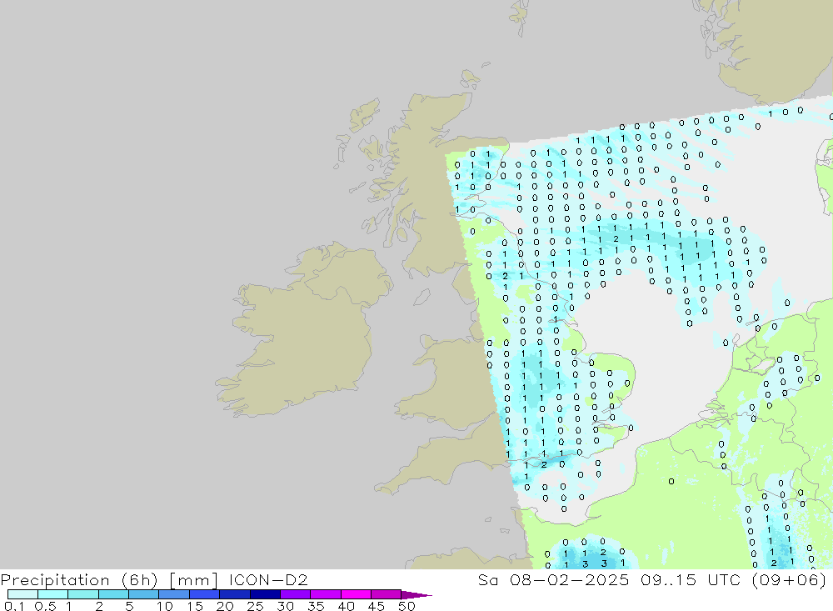
Task: Click the '20' legend scale value
Action: 225,606
